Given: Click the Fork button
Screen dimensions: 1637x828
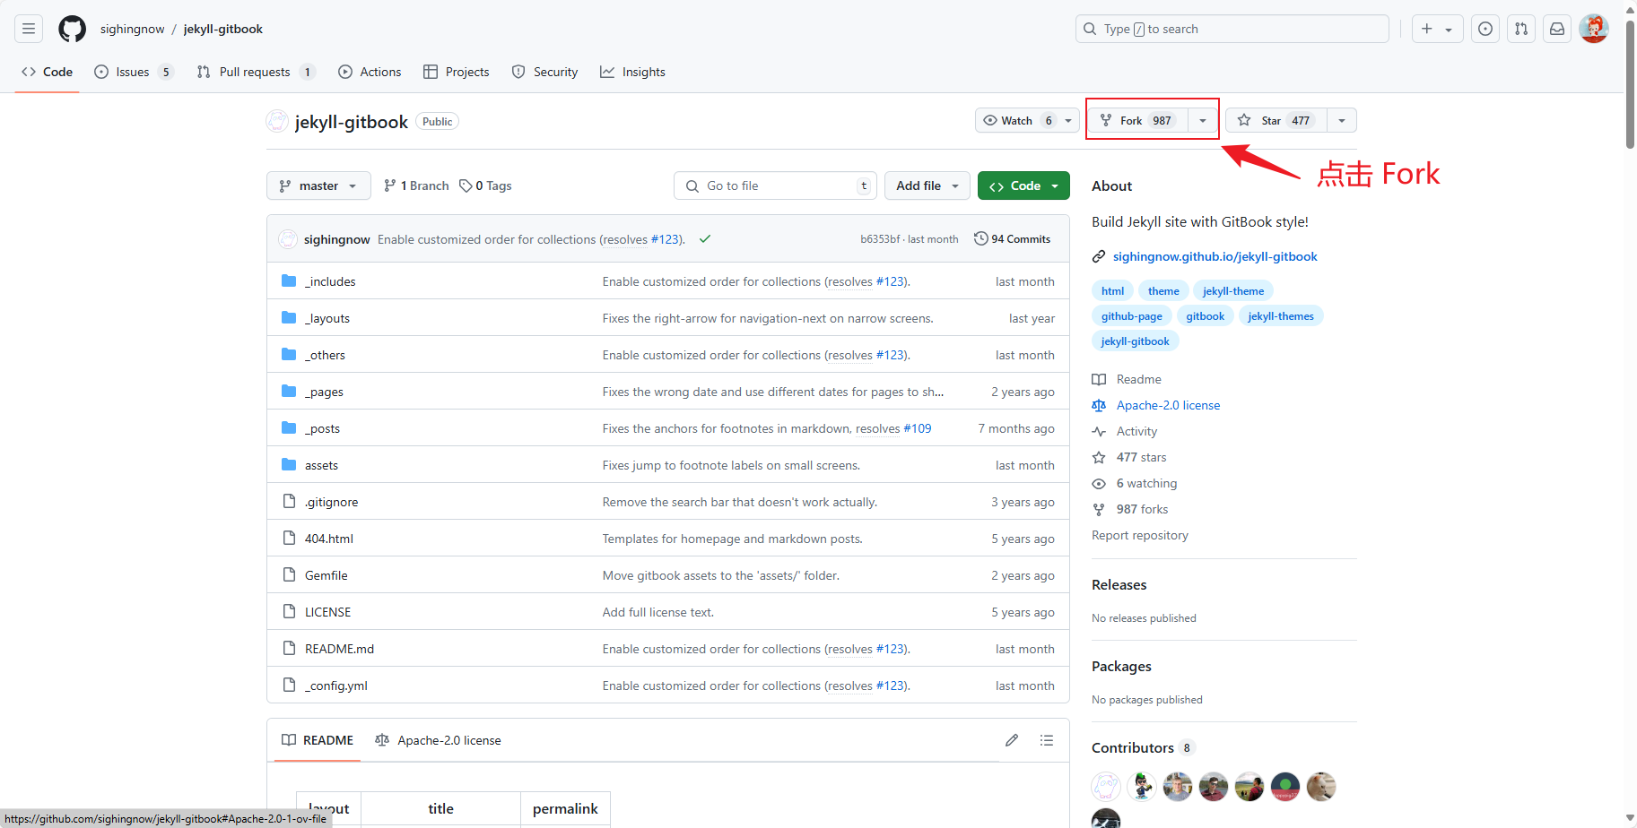Looking at the screenshot, I should pos(1137,120).
